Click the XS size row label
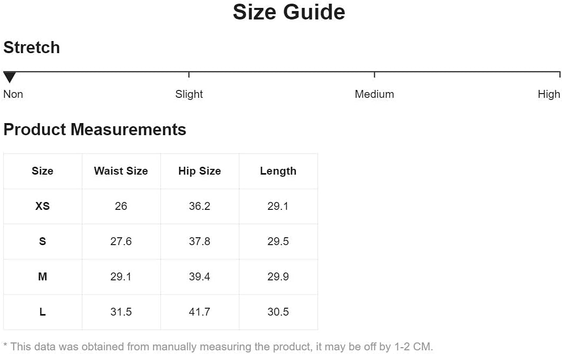 click(x=42, y=206)
